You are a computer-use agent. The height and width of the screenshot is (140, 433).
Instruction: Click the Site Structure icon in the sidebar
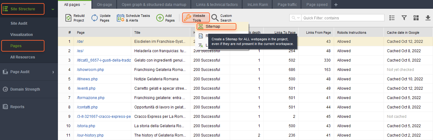click(5, 9)
